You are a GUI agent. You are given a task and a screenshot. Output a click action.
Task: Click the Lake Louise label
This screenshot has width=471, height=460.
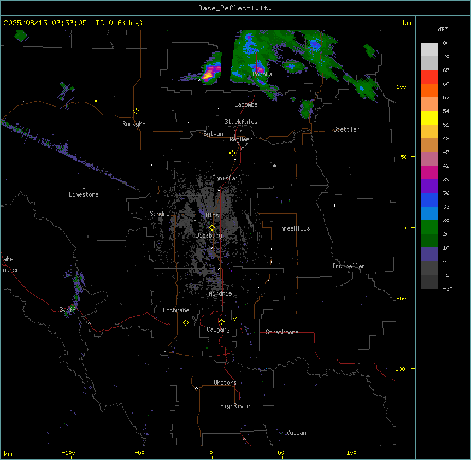10,264
